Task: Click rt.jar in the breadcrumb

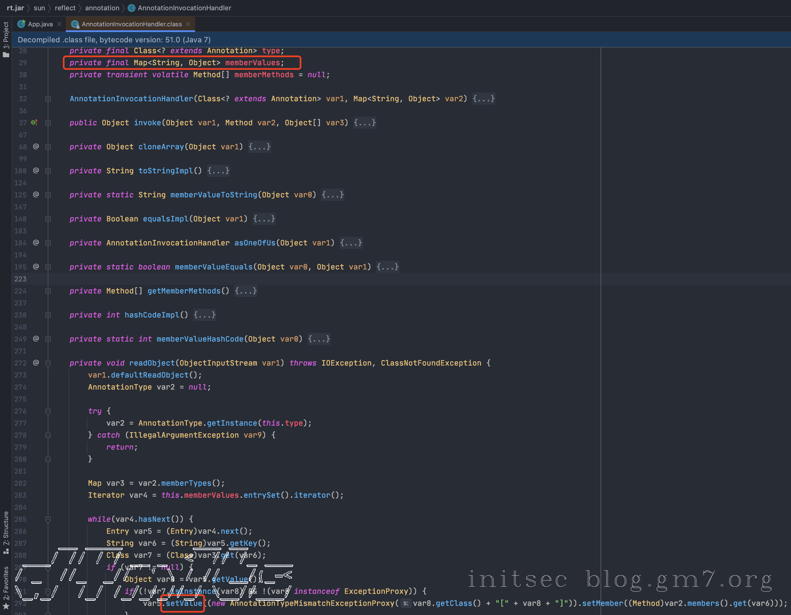Action: [15, 8]
